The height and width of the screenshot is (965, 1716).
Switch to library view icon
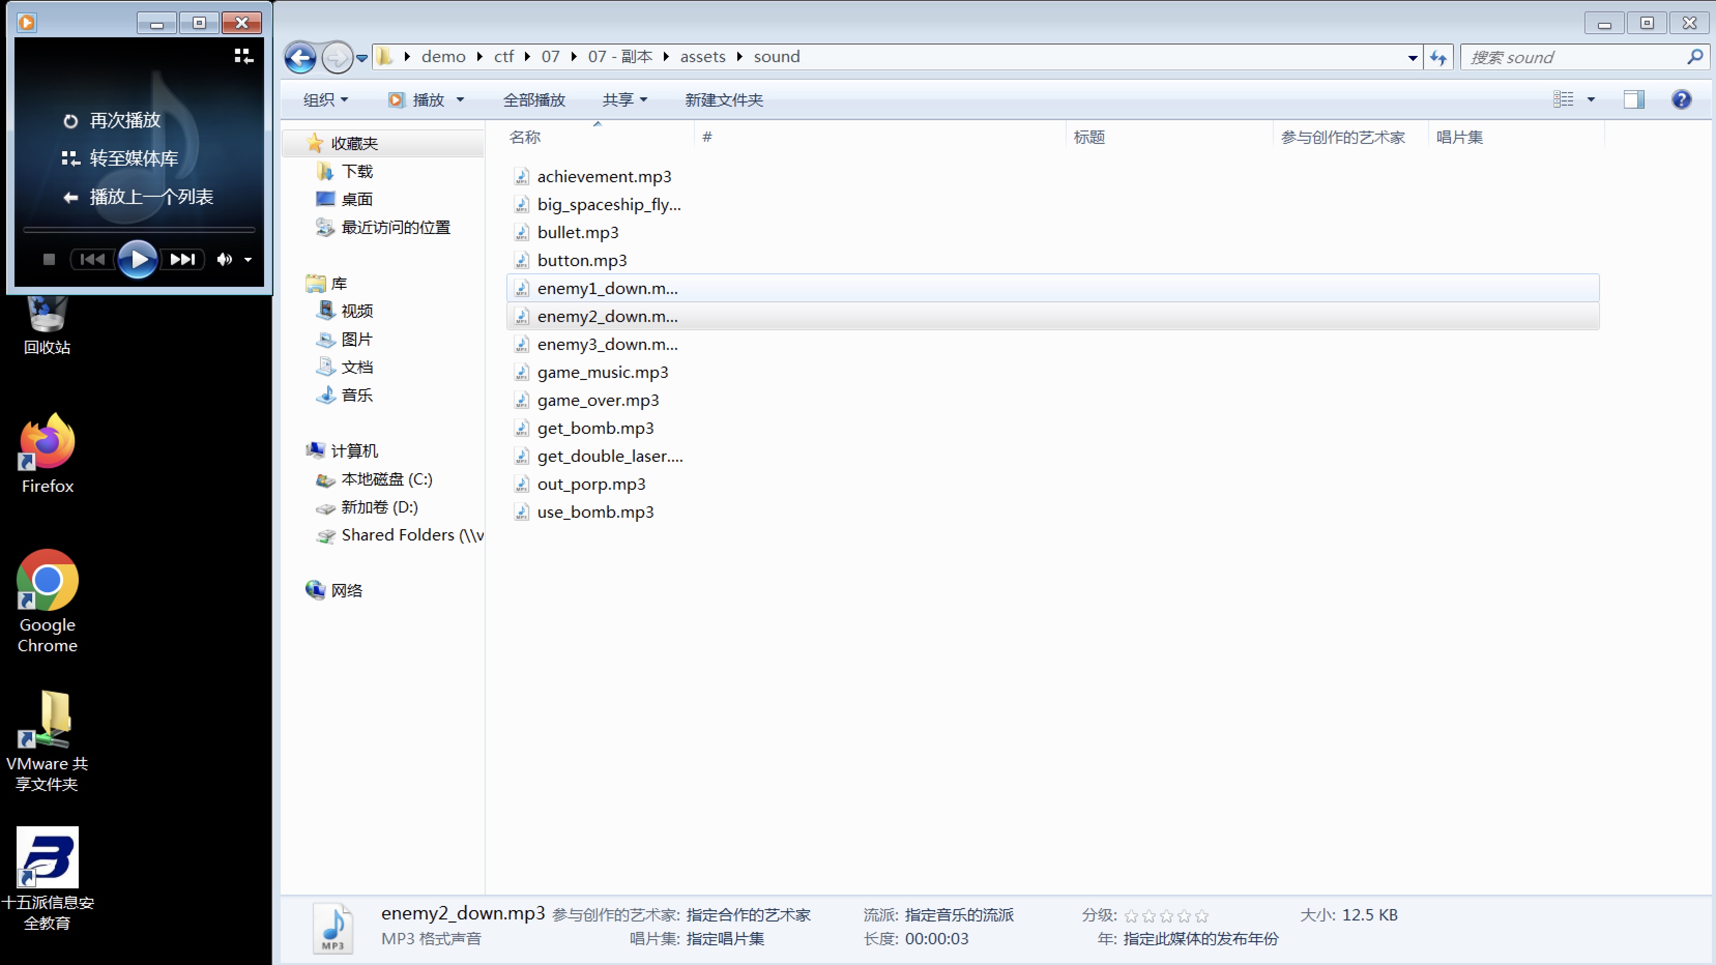[243, 56]
